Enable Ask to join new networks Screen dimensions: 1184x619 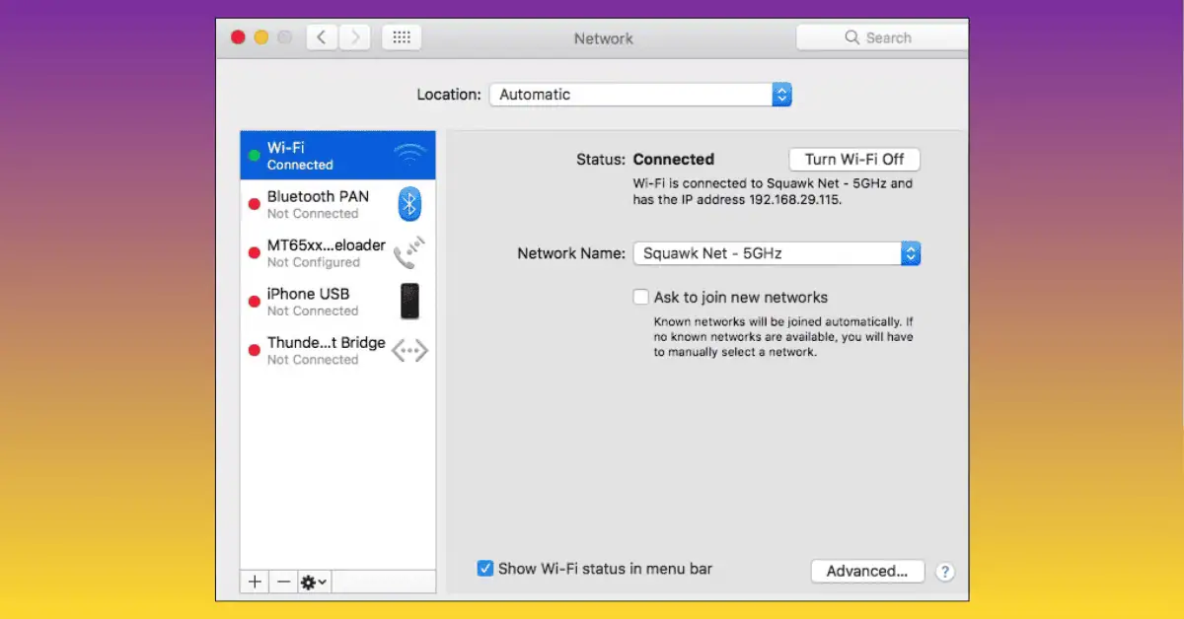pyautogui.click(x=641, y=297)
